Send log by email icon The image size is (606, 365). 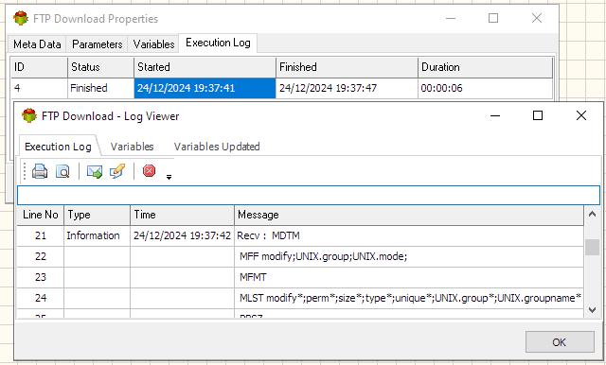point(95,171)
